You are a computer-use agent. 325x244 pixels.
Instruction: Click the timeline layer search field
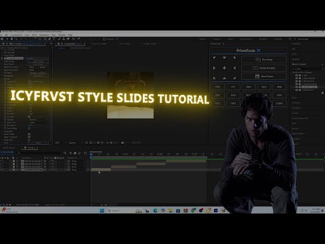(x=39, y=153)
